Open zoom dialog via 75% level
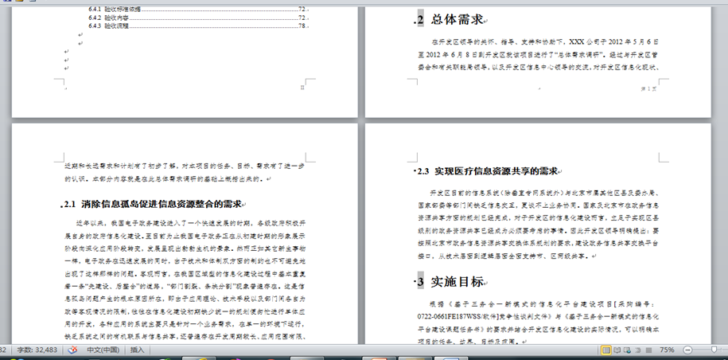Screen dimensions: 728x360 point(667,350)
